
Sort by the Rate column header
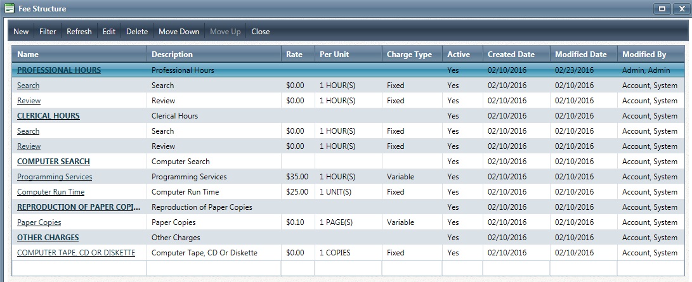click(x=294, y=54)
